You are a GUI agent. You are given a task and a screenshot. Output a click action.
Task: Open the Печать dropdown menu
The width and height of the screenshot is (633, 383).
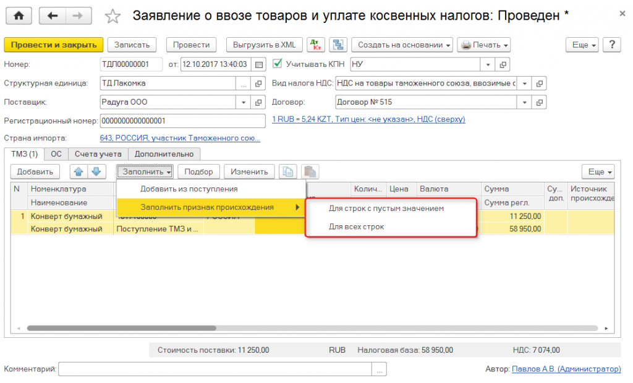[x=484, y=45]
